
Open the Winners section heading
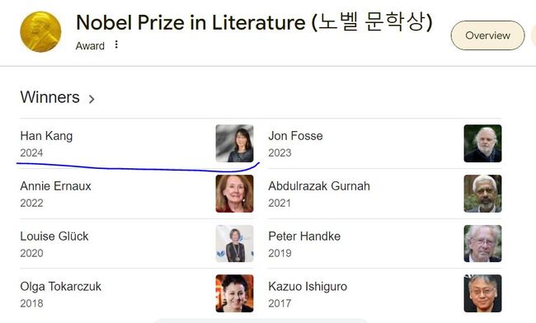50,97
